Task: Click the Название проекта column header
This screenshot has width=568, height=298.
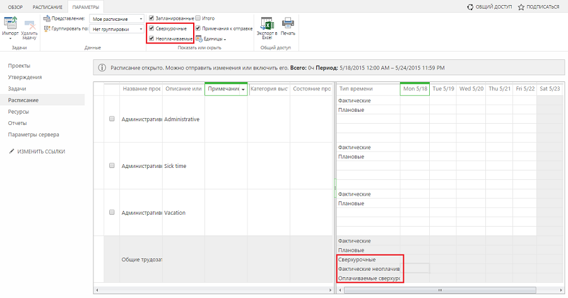Action: tap(141, 89)
